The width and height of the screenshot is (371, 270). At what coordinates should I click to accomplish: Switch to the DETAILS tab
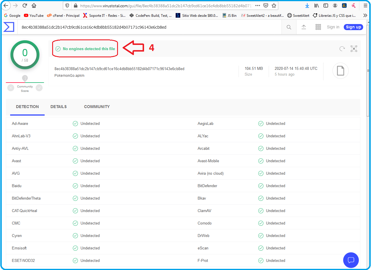click(x=59, y=107)
